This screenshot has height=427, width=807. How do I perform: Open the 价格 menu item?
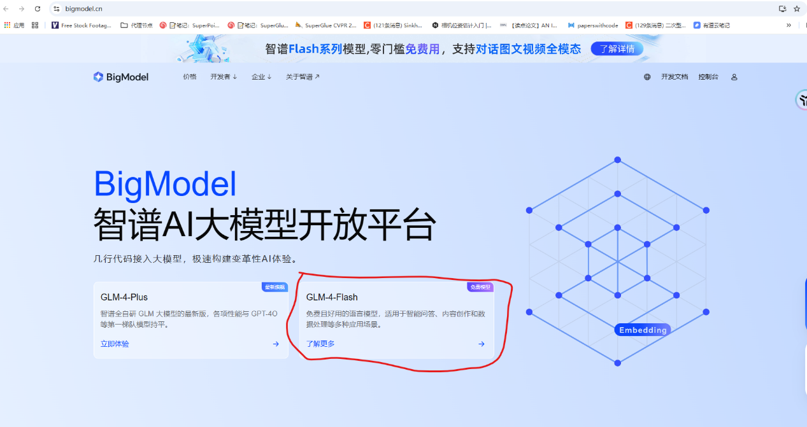click(x=190, y=77)
